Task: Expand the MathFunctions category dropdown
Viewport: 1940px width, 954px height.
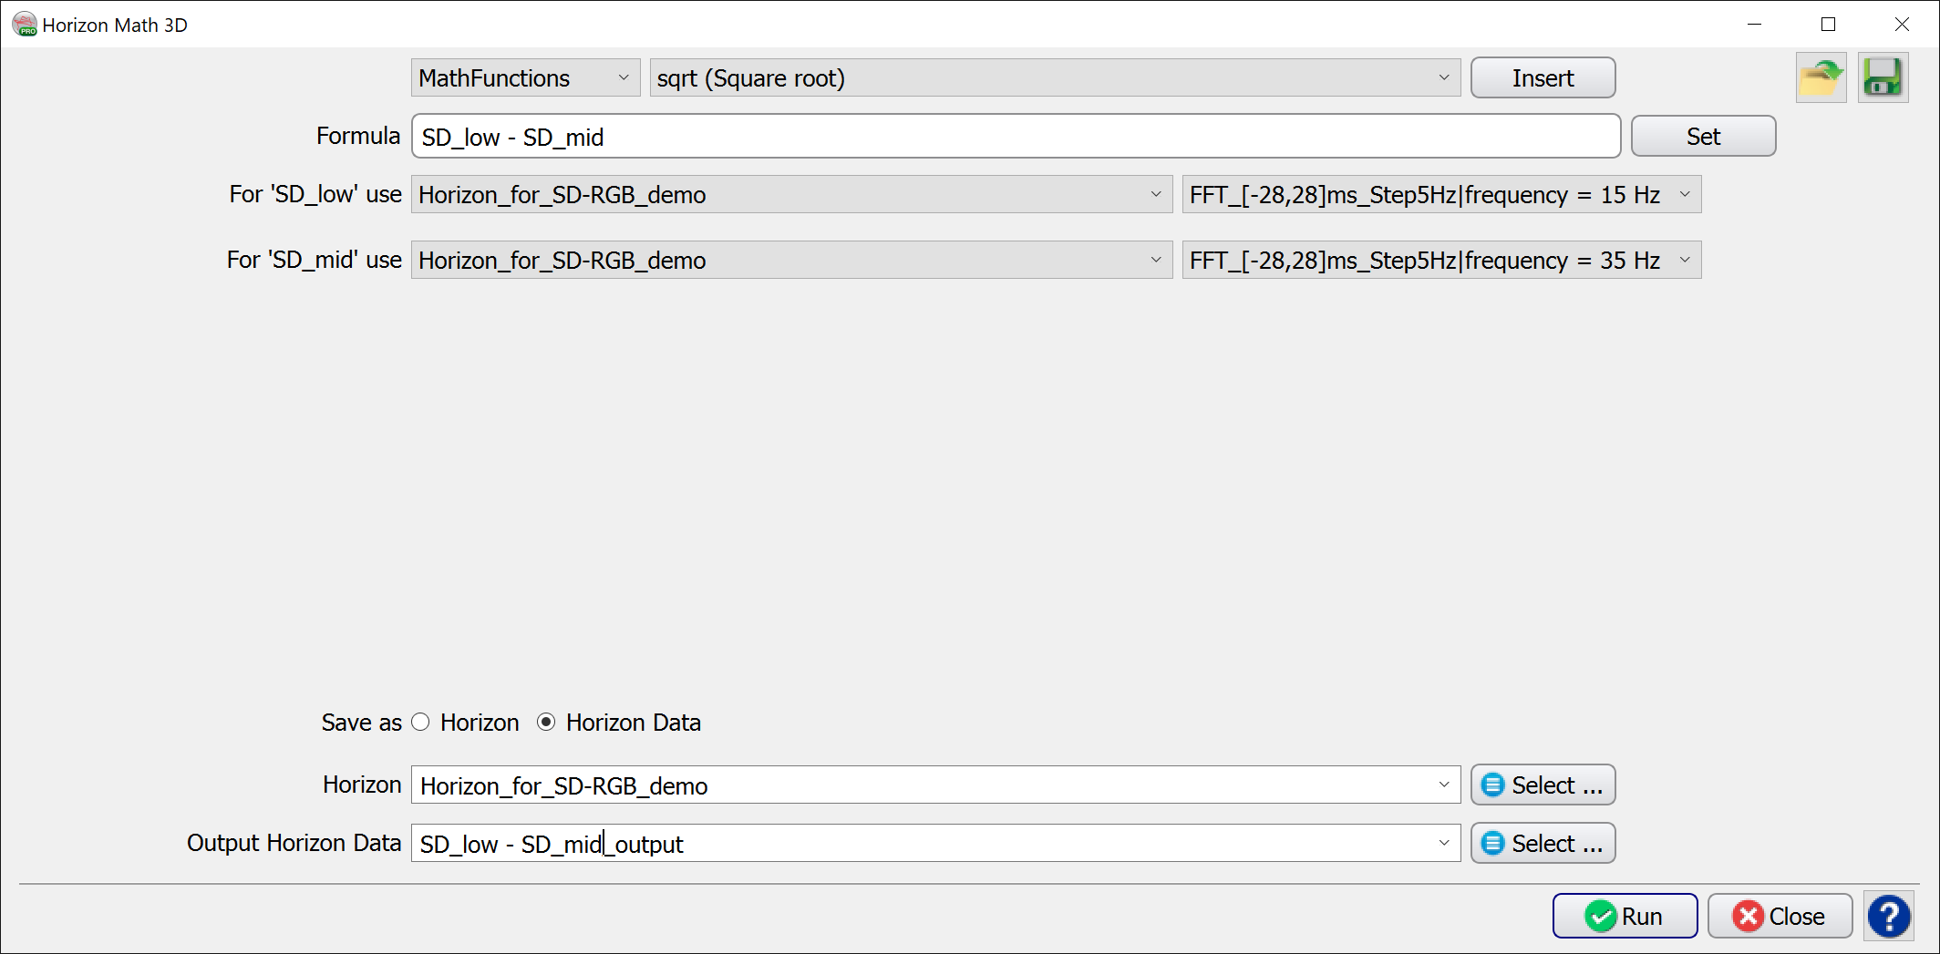Action: tap(525, 78)
